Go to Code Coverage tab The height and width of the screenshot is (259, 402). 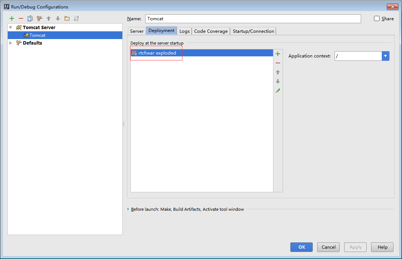click(211, 31)
